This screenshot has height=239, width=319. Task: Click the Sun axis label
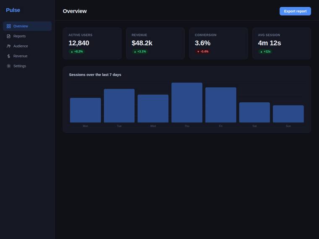(x=288, y=126)
